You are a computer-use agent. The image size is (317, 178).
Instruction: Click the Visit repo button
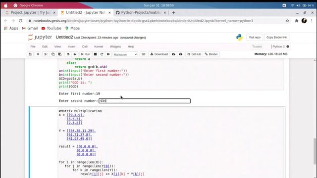[x=255, y=38]
